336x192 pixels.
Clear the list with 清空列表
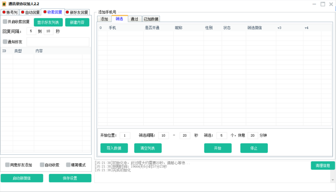[x=148, y=148]
